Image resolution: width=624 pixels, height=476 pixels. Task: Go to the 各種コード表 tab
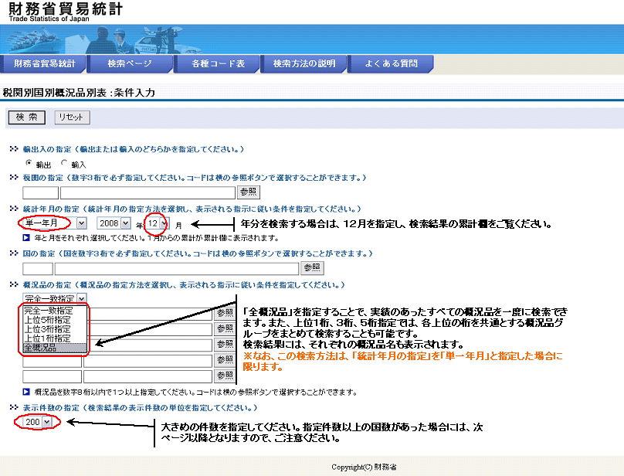218,63
